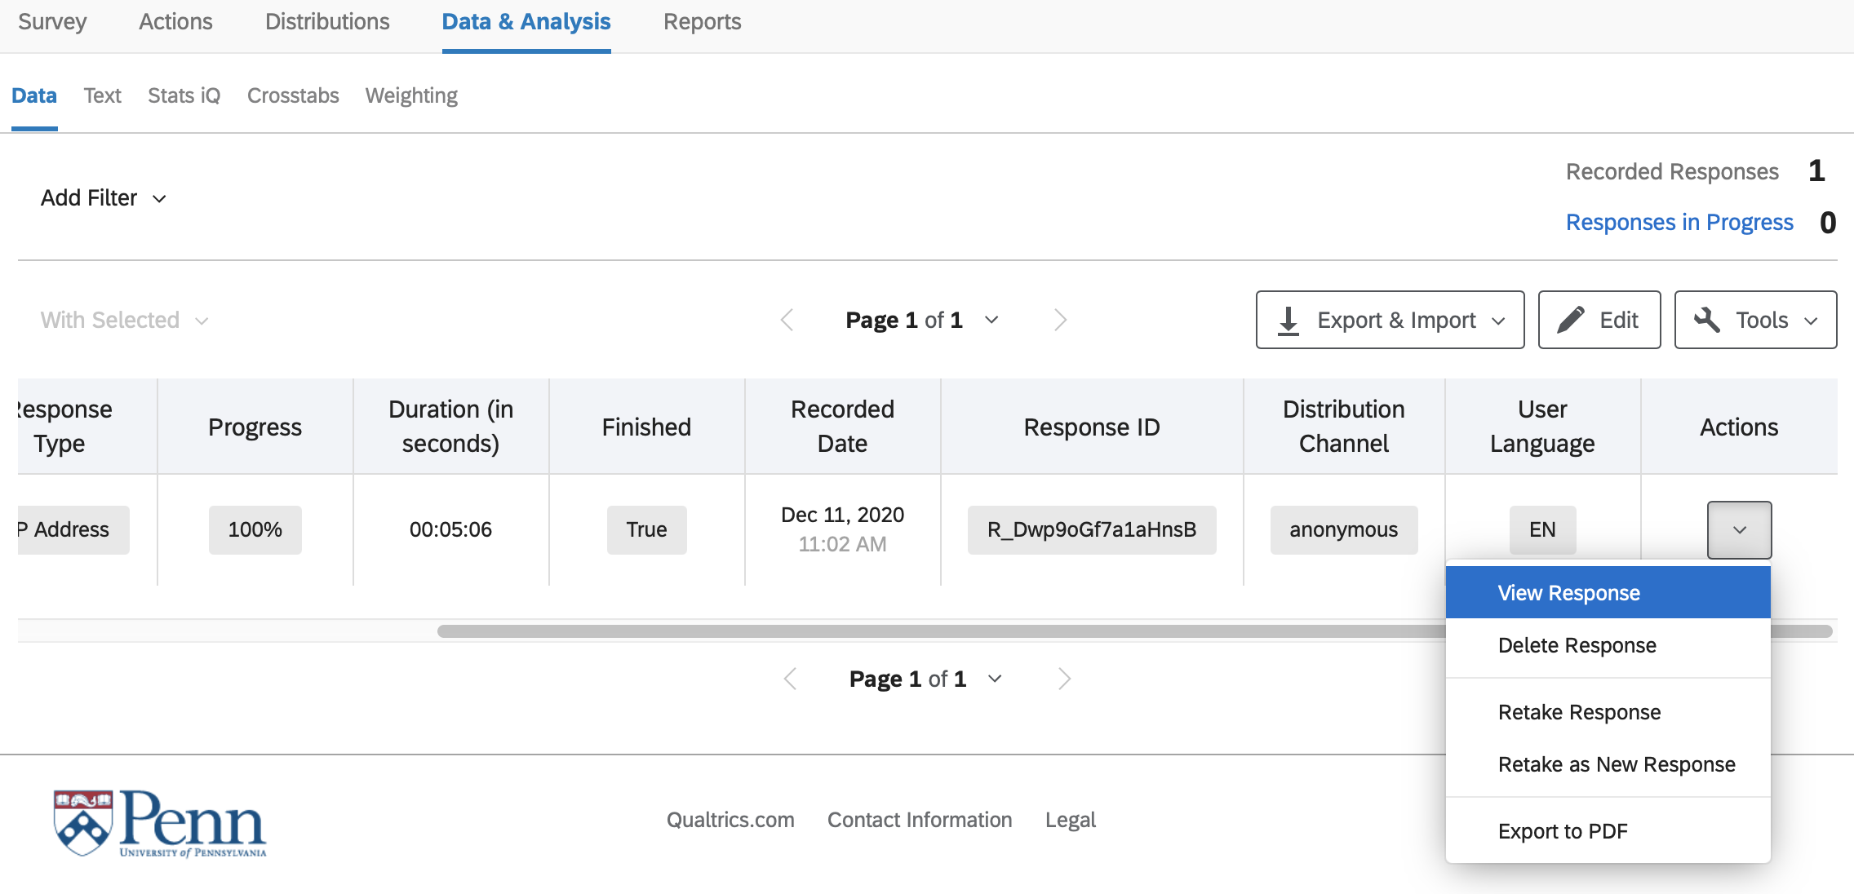Screen dimensions: 1854x894
Task: Open the Text sub-tab
Action: [102, 96]
